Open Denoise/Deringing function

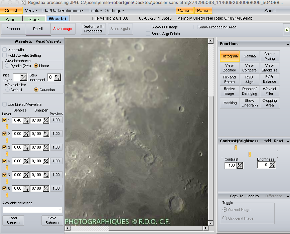pyautogui.click(x=250, y=91)
